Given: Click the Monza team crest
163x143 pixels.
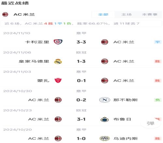Looking at the screenshot, I should coord(58,81).
